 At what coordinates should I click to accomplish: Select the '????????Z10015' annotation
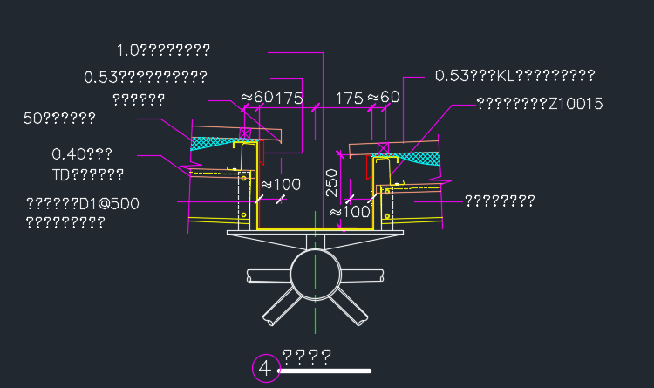pos(540,104)
